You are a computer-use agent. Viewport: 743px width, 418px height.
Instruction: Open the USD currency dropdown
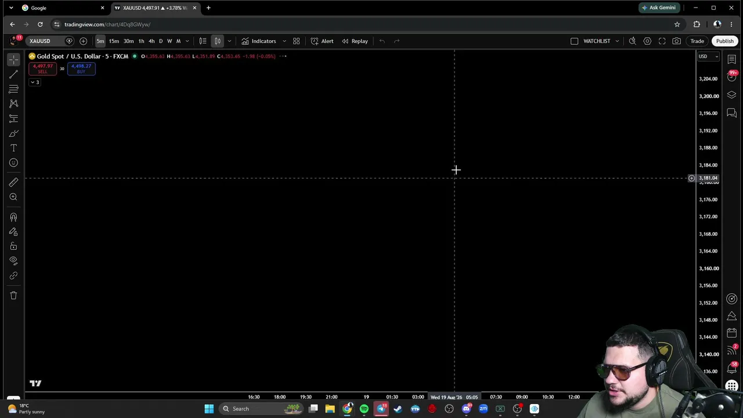click(x=708, y=56)
